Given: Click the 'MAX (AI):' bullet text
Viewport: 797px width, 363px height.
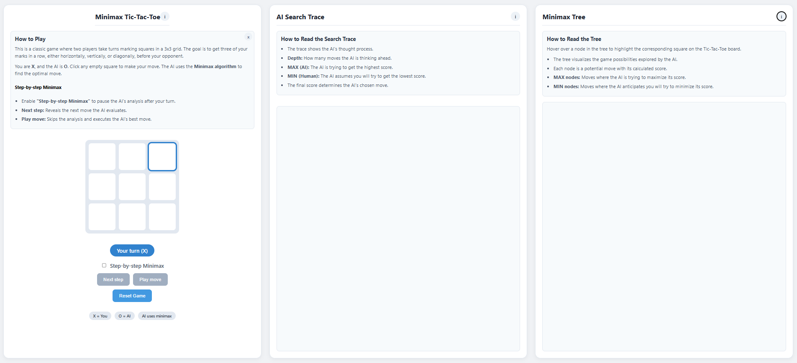Looking at the screenshot, I should pos(340,67).
